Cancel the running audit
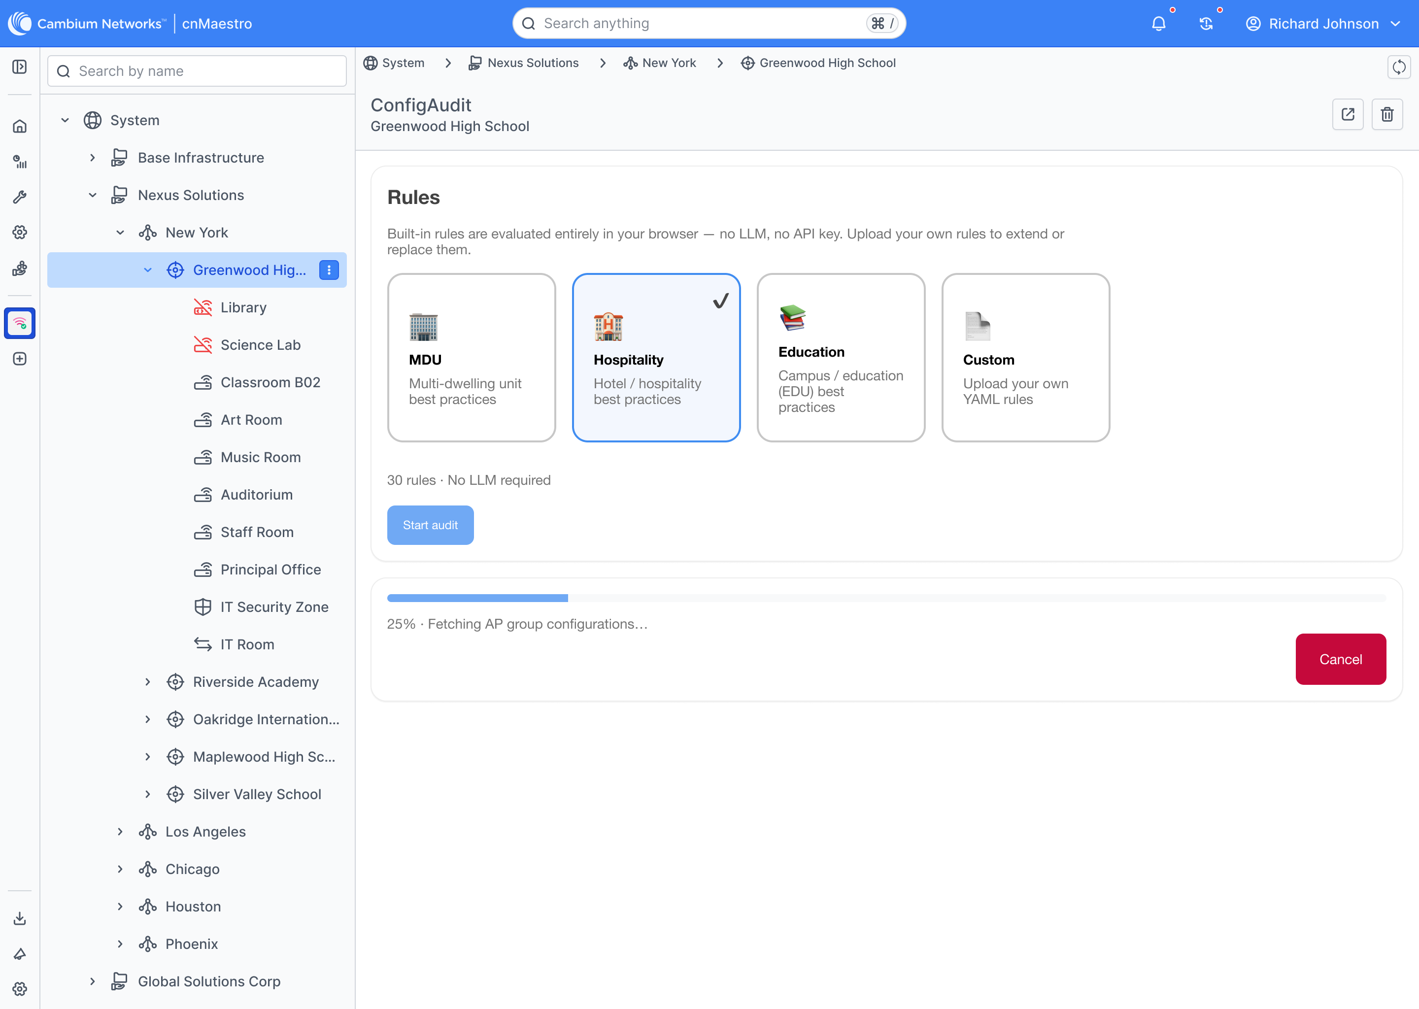1419x1009 pixels. coord(1340,659)
